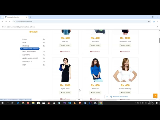Click the page vertical scrollbar thumb
Screen dimensions: 160x120
coord(159,40)
